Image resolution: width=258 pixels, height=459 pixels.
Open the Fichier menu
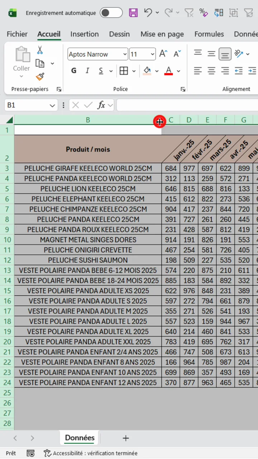click(17, 34)
